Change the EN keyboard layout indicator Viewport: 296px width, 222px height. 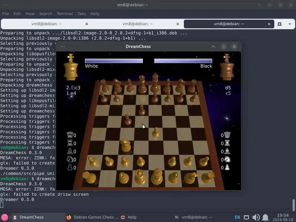(237, 217)
